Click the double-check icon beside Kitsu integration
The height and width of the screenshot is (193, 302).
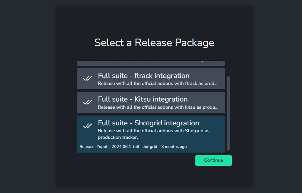pyautogui.click(x=87, y=102)
